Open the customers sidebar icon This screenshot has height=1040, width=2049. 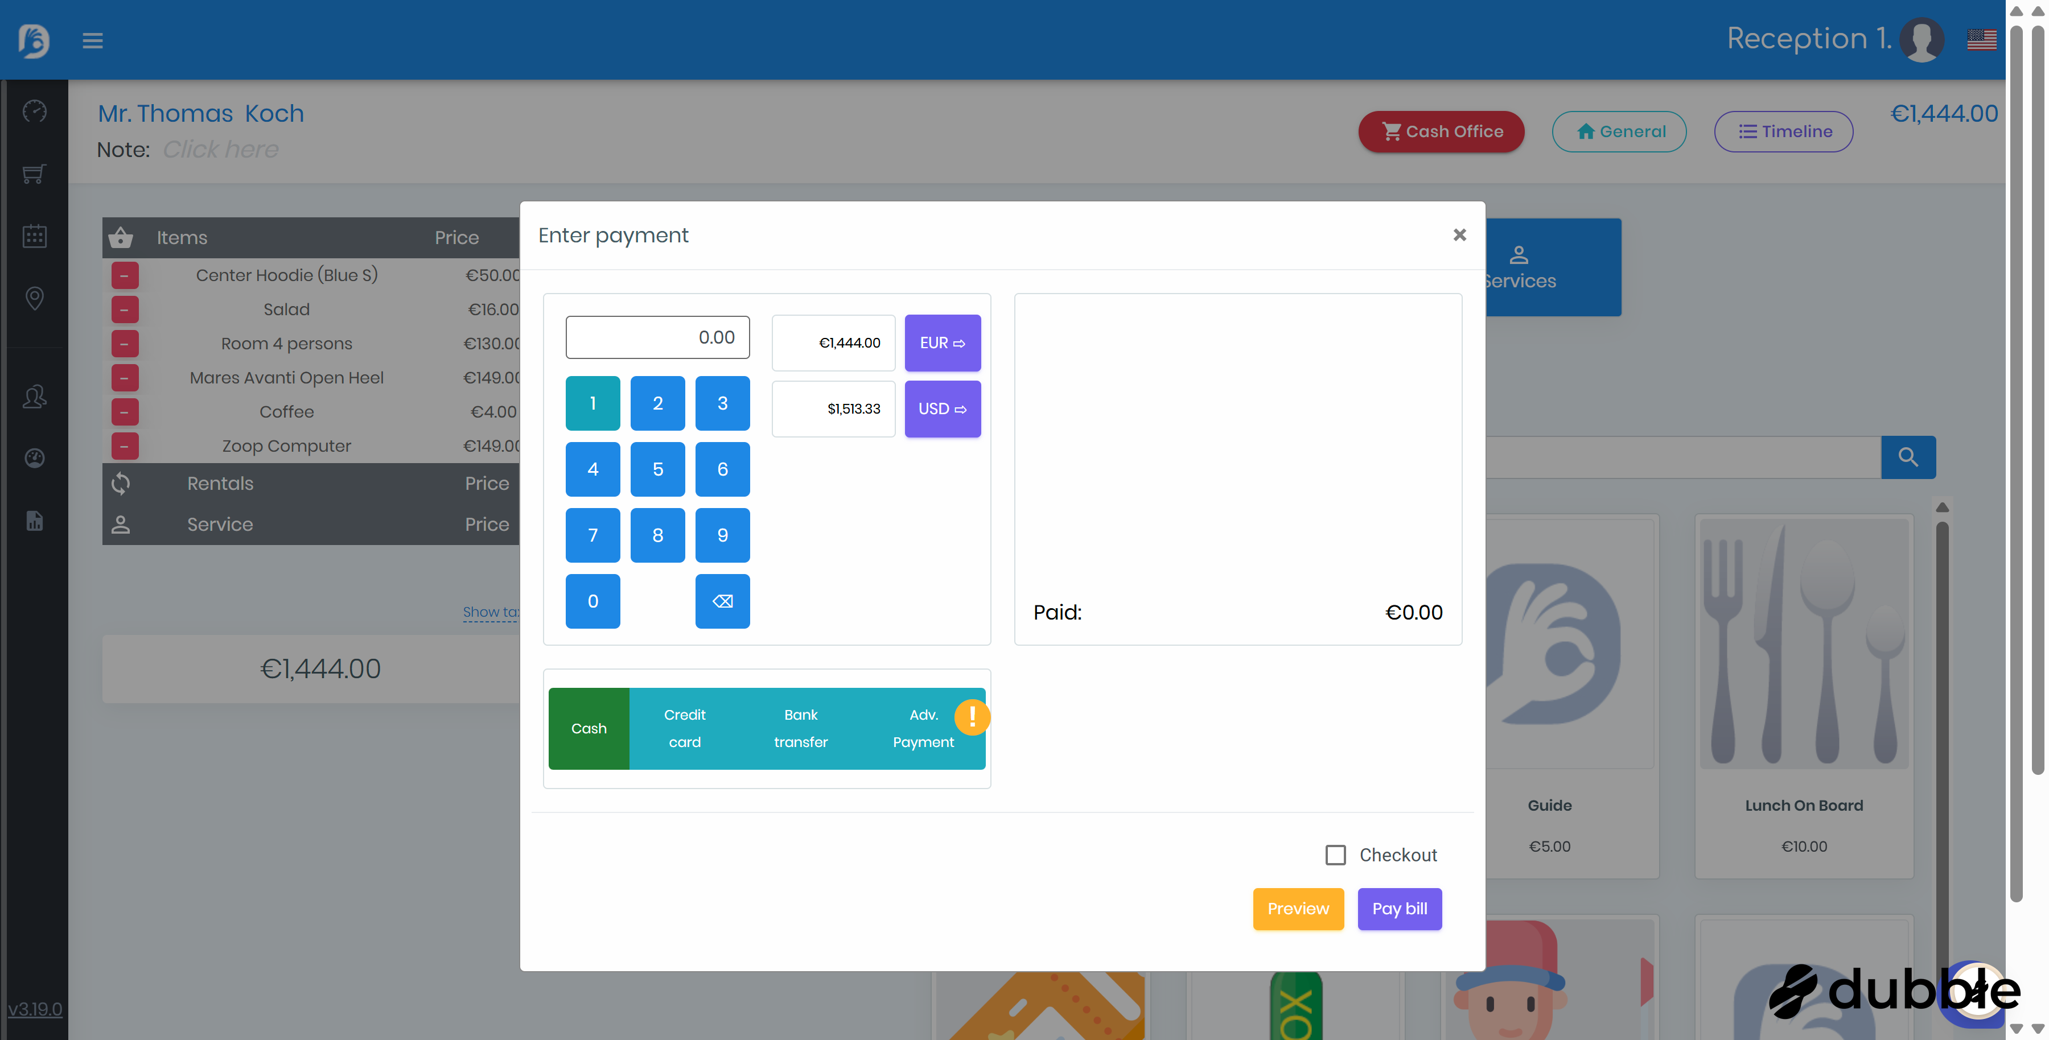[34, 396]
